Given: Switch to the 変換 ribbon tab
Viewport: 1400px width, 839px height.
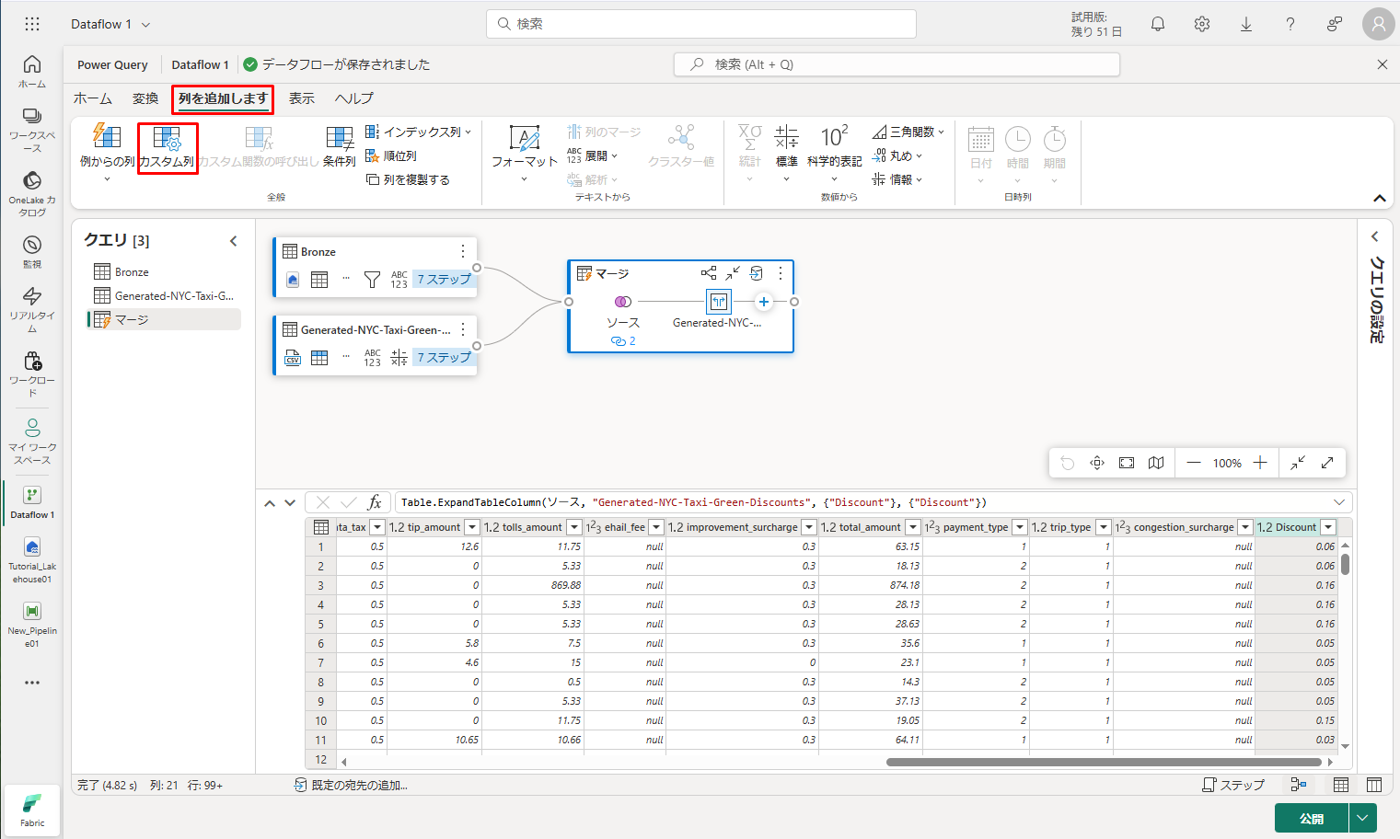Looking at the screenshot, I should point(145,98).
